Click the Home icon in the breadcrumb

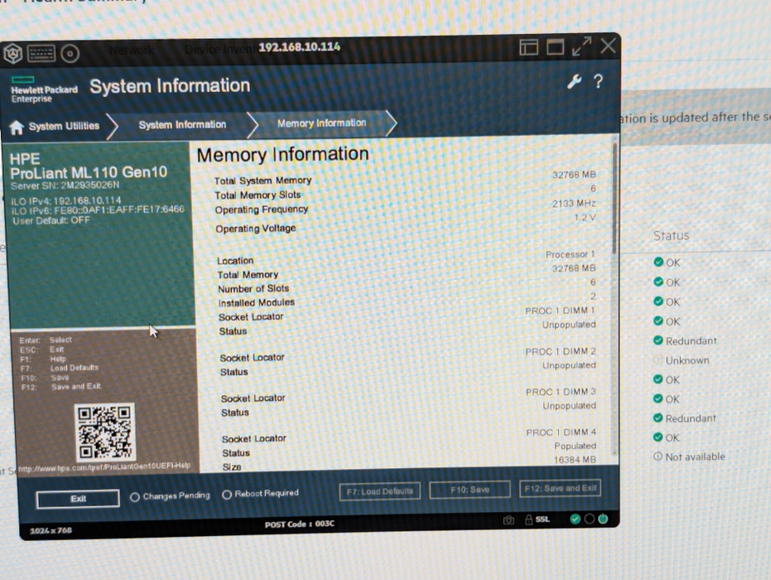pyautogui.click(x=17, y=128)
